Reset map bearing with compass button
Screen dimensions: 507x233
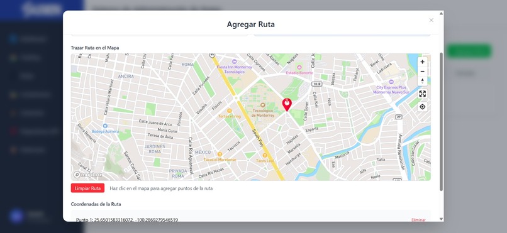click(422, 80)
